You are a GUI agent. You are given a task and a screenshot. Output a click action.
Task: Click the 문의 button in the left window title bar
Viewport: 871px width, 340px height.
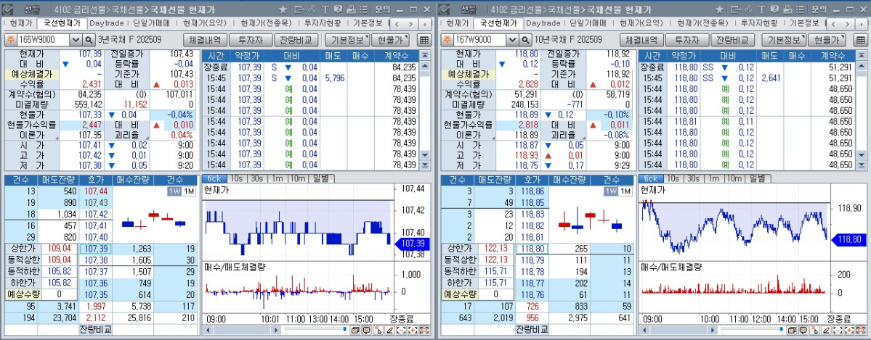(381, 9)
